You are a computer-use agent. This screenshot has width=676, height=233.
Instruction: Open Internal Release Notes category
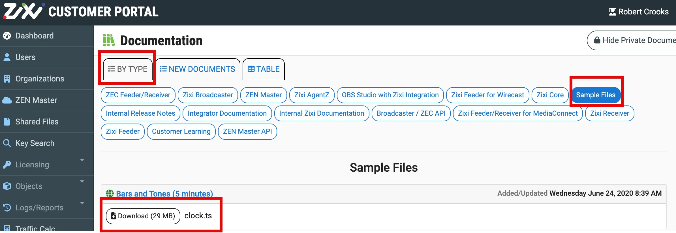pyautogui.click(x=140, y=113)
